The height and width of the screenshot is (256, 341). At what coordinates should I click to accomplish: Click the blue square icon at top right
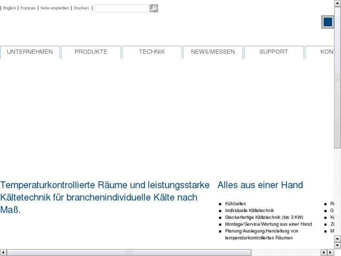(x=328, y=22)
